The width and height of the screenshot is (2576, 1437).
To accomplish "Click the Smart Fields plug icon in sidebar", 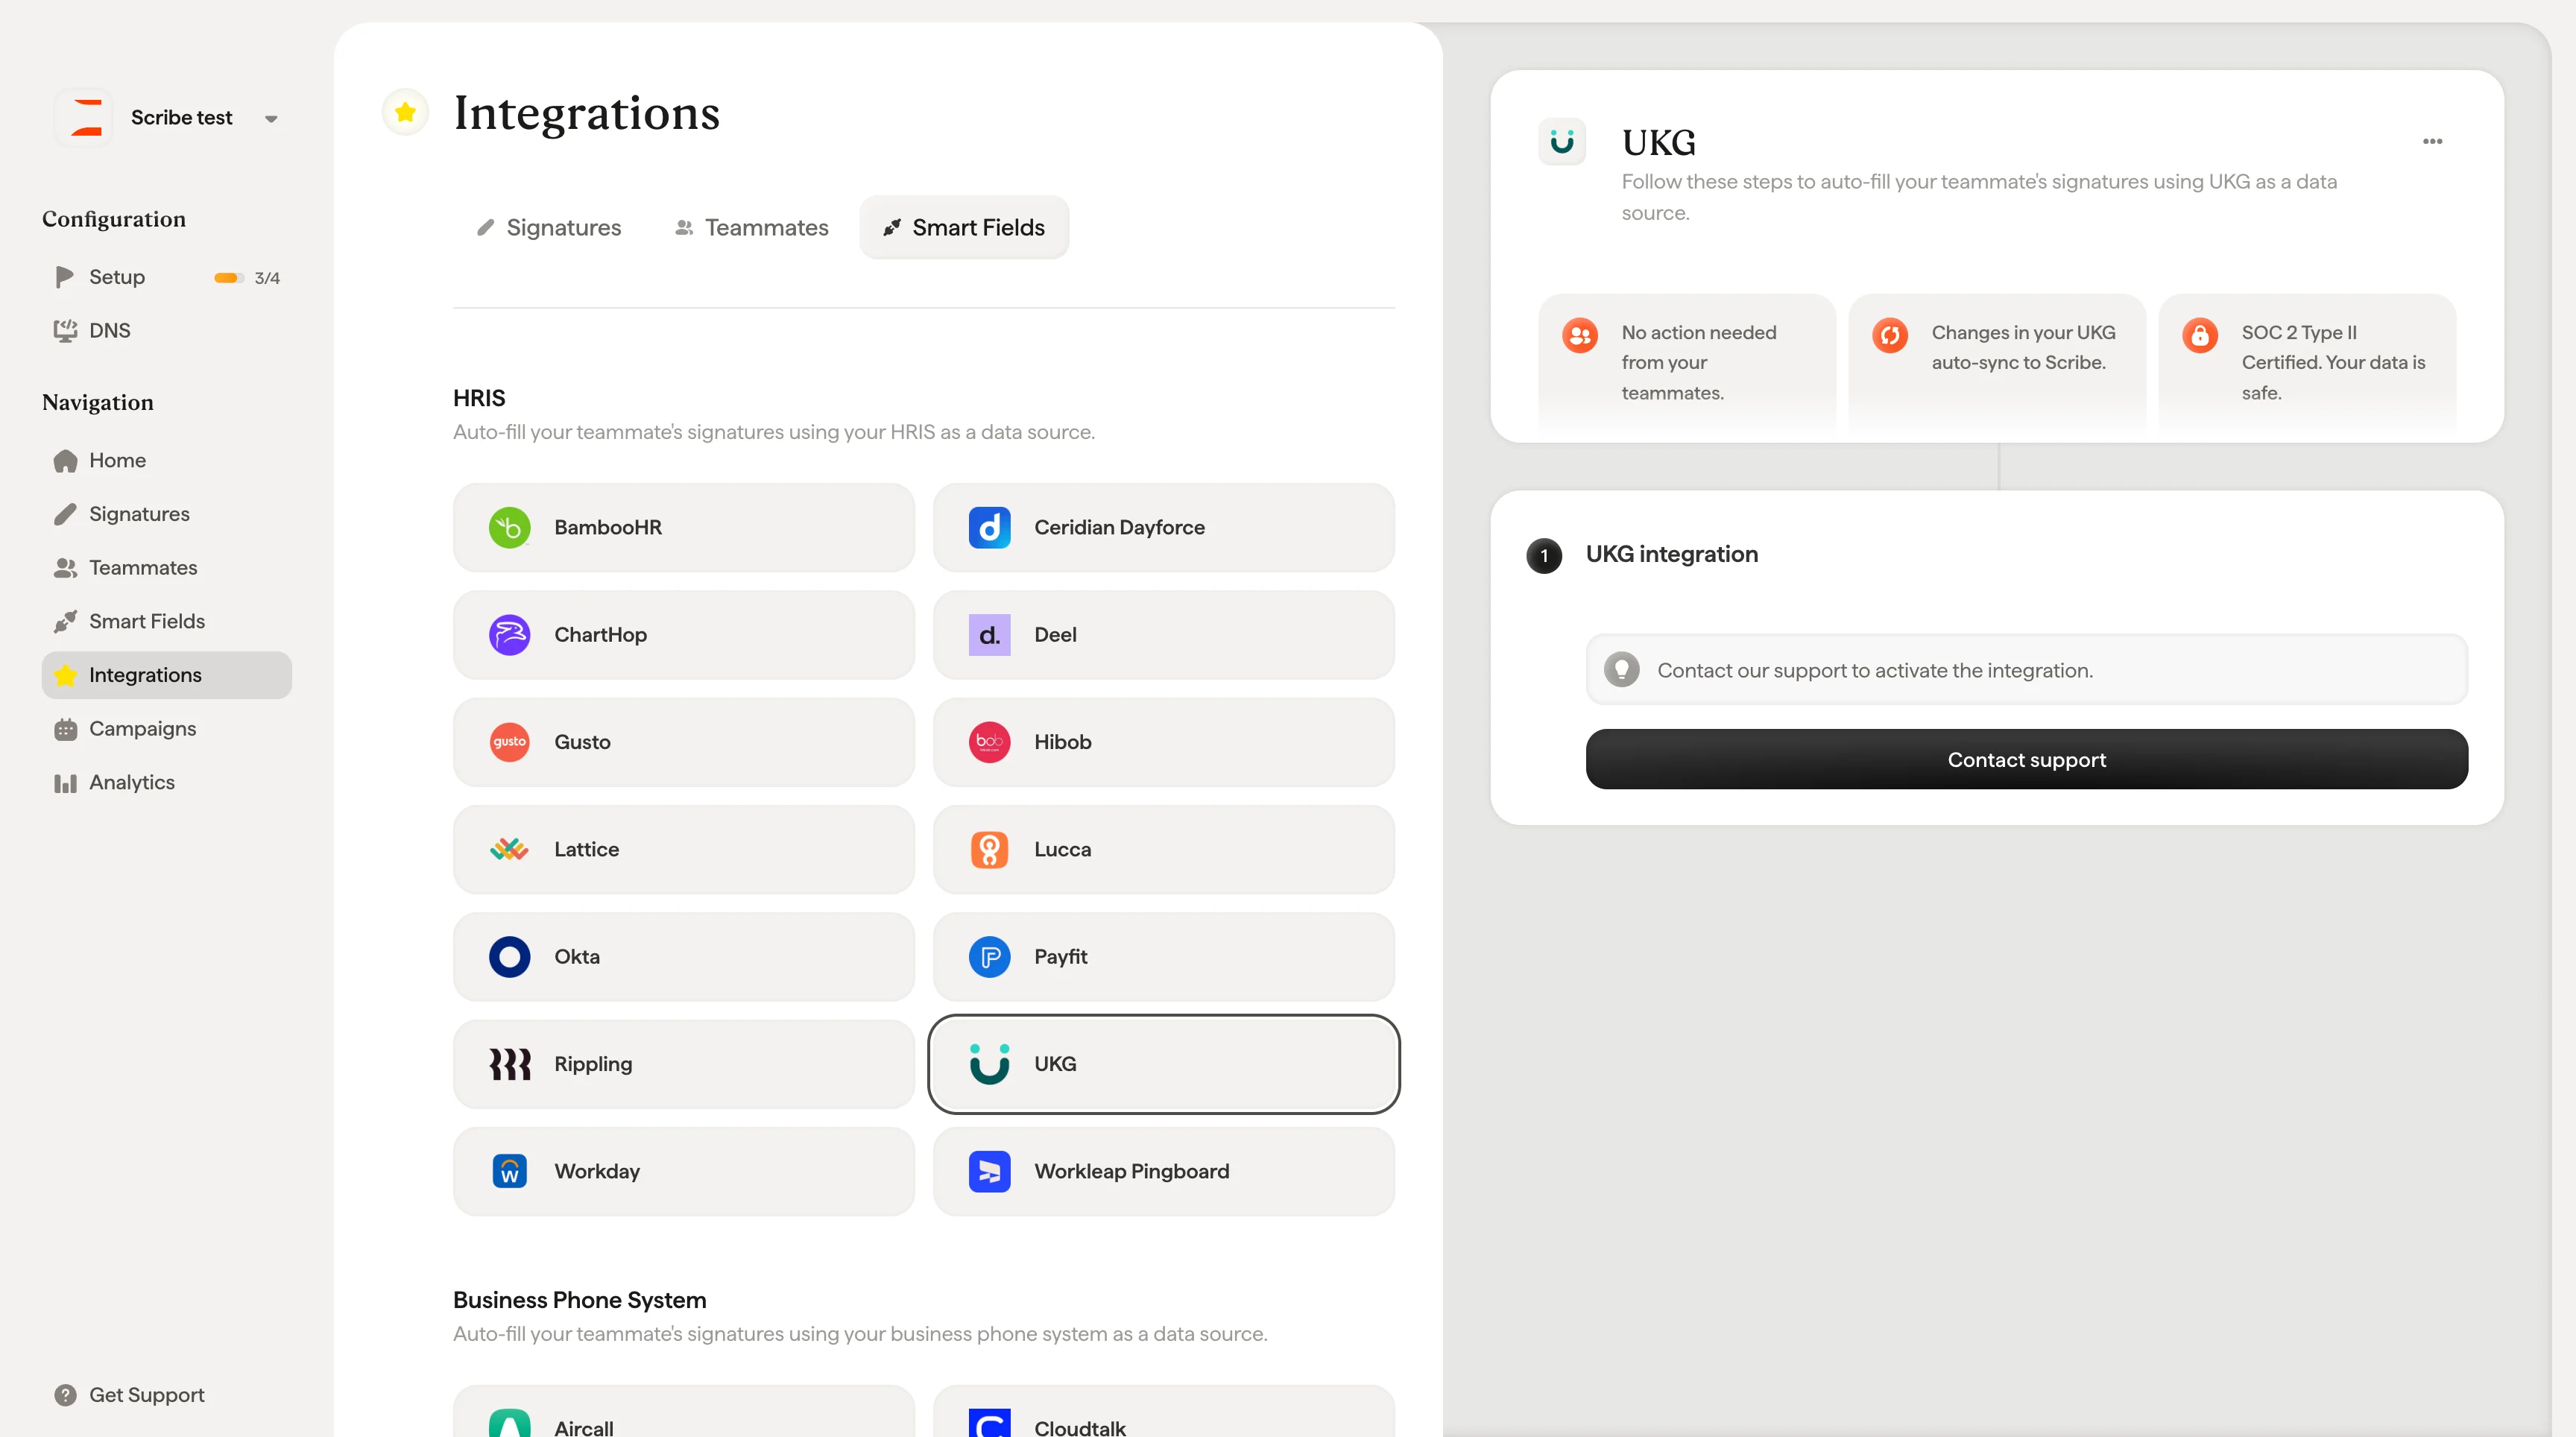I will tap(65, 621).
